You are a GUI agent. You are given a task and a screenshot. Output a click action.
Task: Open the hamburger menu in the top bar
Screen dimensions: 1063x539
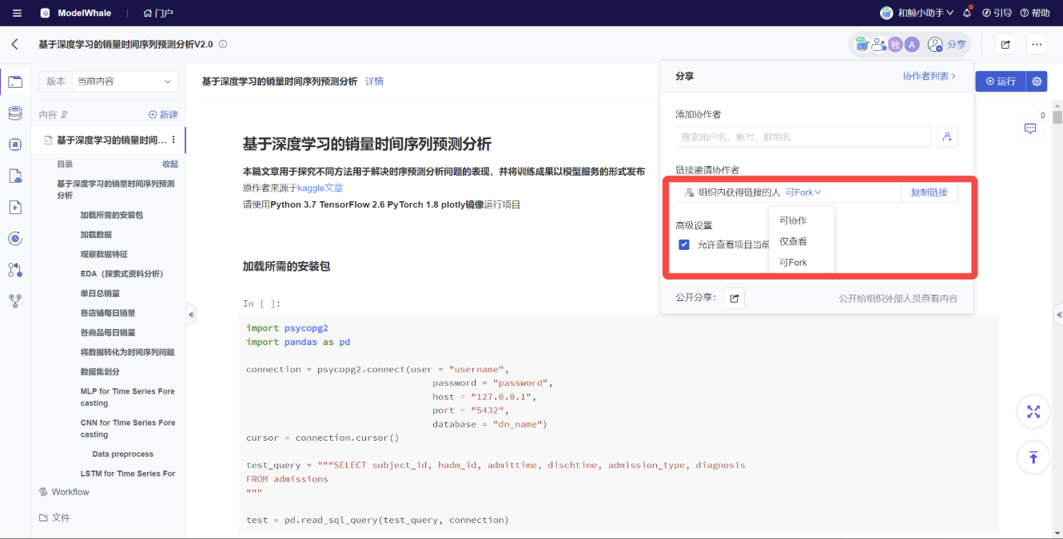click(x=17, y=13)
